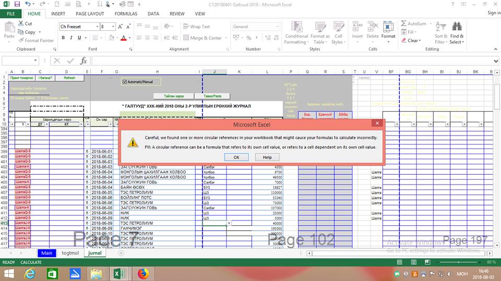Click the Find & Select binoculars icon
This screenshot has height=281, width=501.
(x=457, y=27)
